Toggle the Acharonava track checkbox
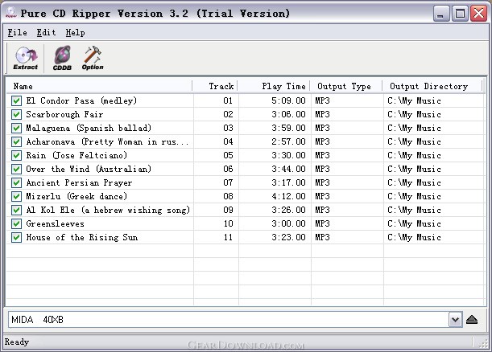The image size is (492, 352). 16,142
